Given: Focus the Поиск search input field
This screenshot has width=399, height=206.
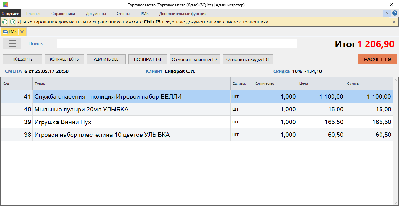Looking at the screenshot, I should point(177,43).
